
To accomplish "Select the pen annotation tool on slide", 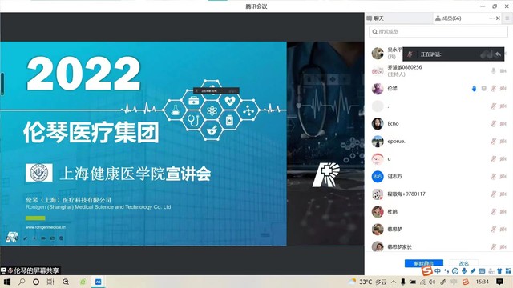I will (x=25, y=238).
